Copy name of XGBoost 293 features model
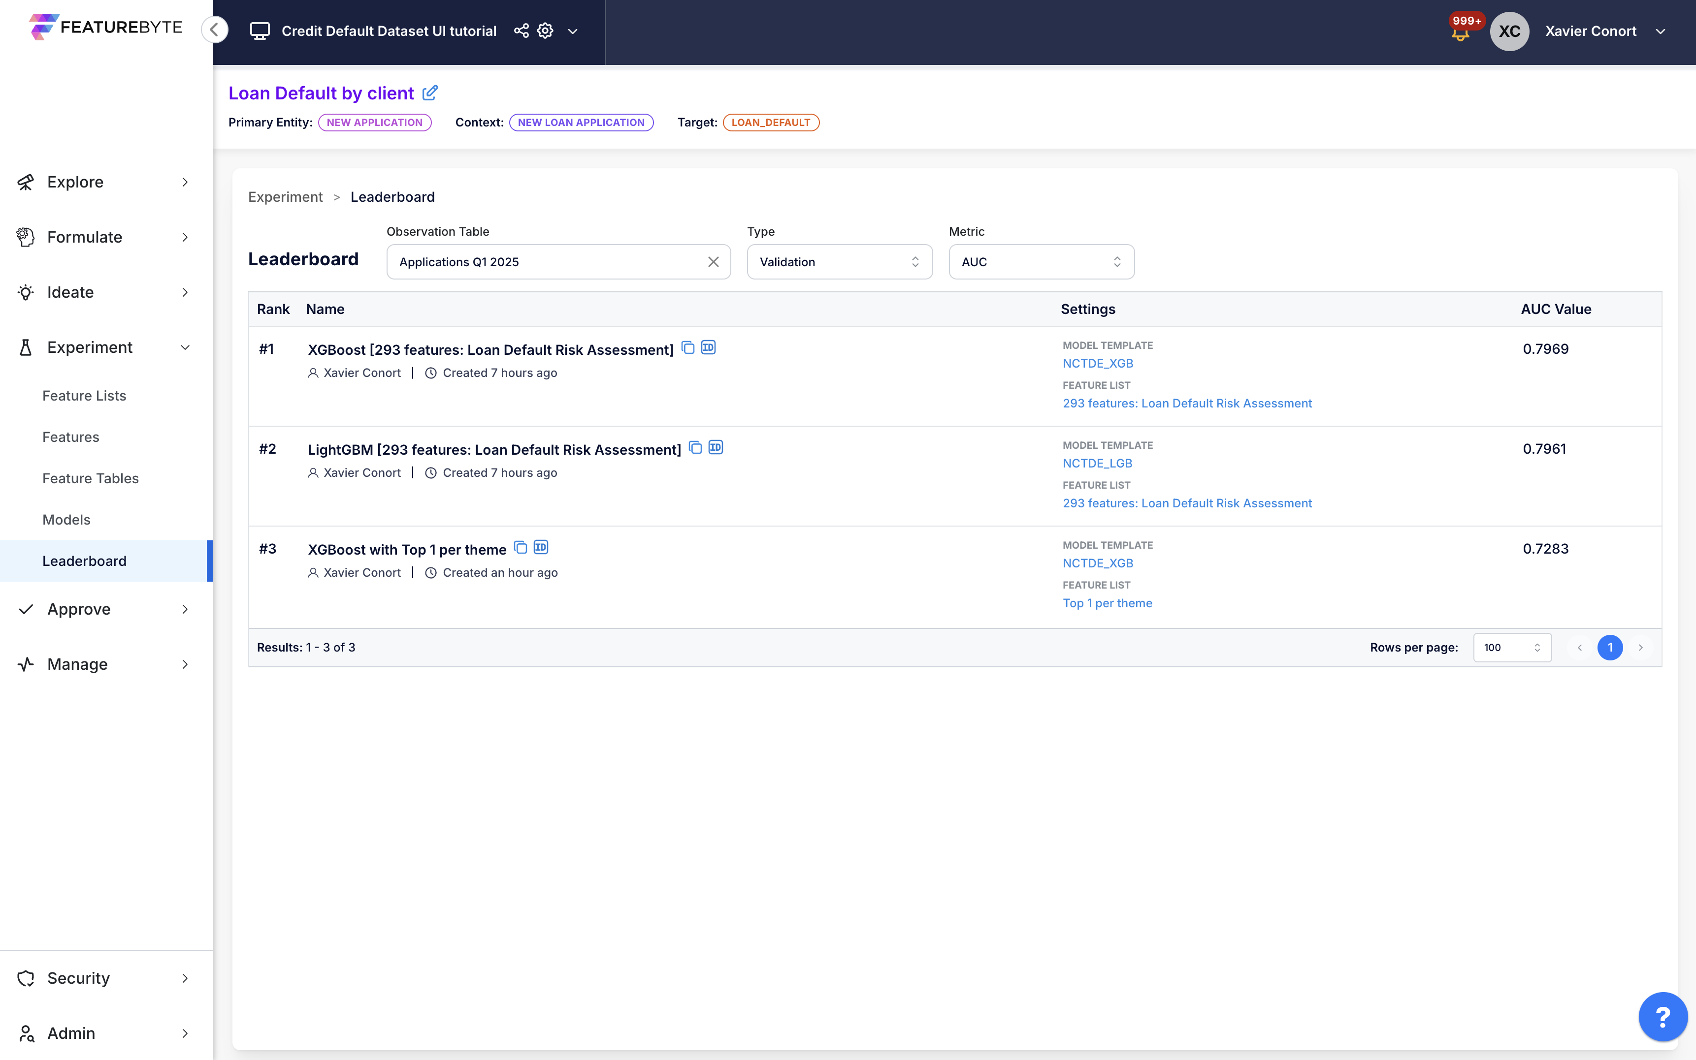The height and width of the screenshot is (1060, 1696). [x=688, y=348]
